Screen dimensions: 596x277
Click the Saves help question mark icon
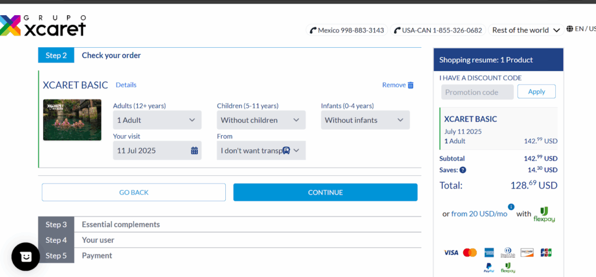click(463, 170)
